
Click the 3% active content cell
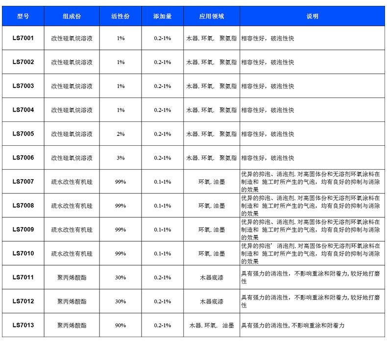[121, 158]
